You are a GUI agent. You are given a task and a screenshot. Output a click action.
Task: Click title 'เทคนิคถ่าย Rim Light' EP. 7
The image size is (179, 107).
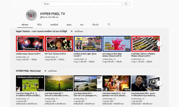click(85, 55)
